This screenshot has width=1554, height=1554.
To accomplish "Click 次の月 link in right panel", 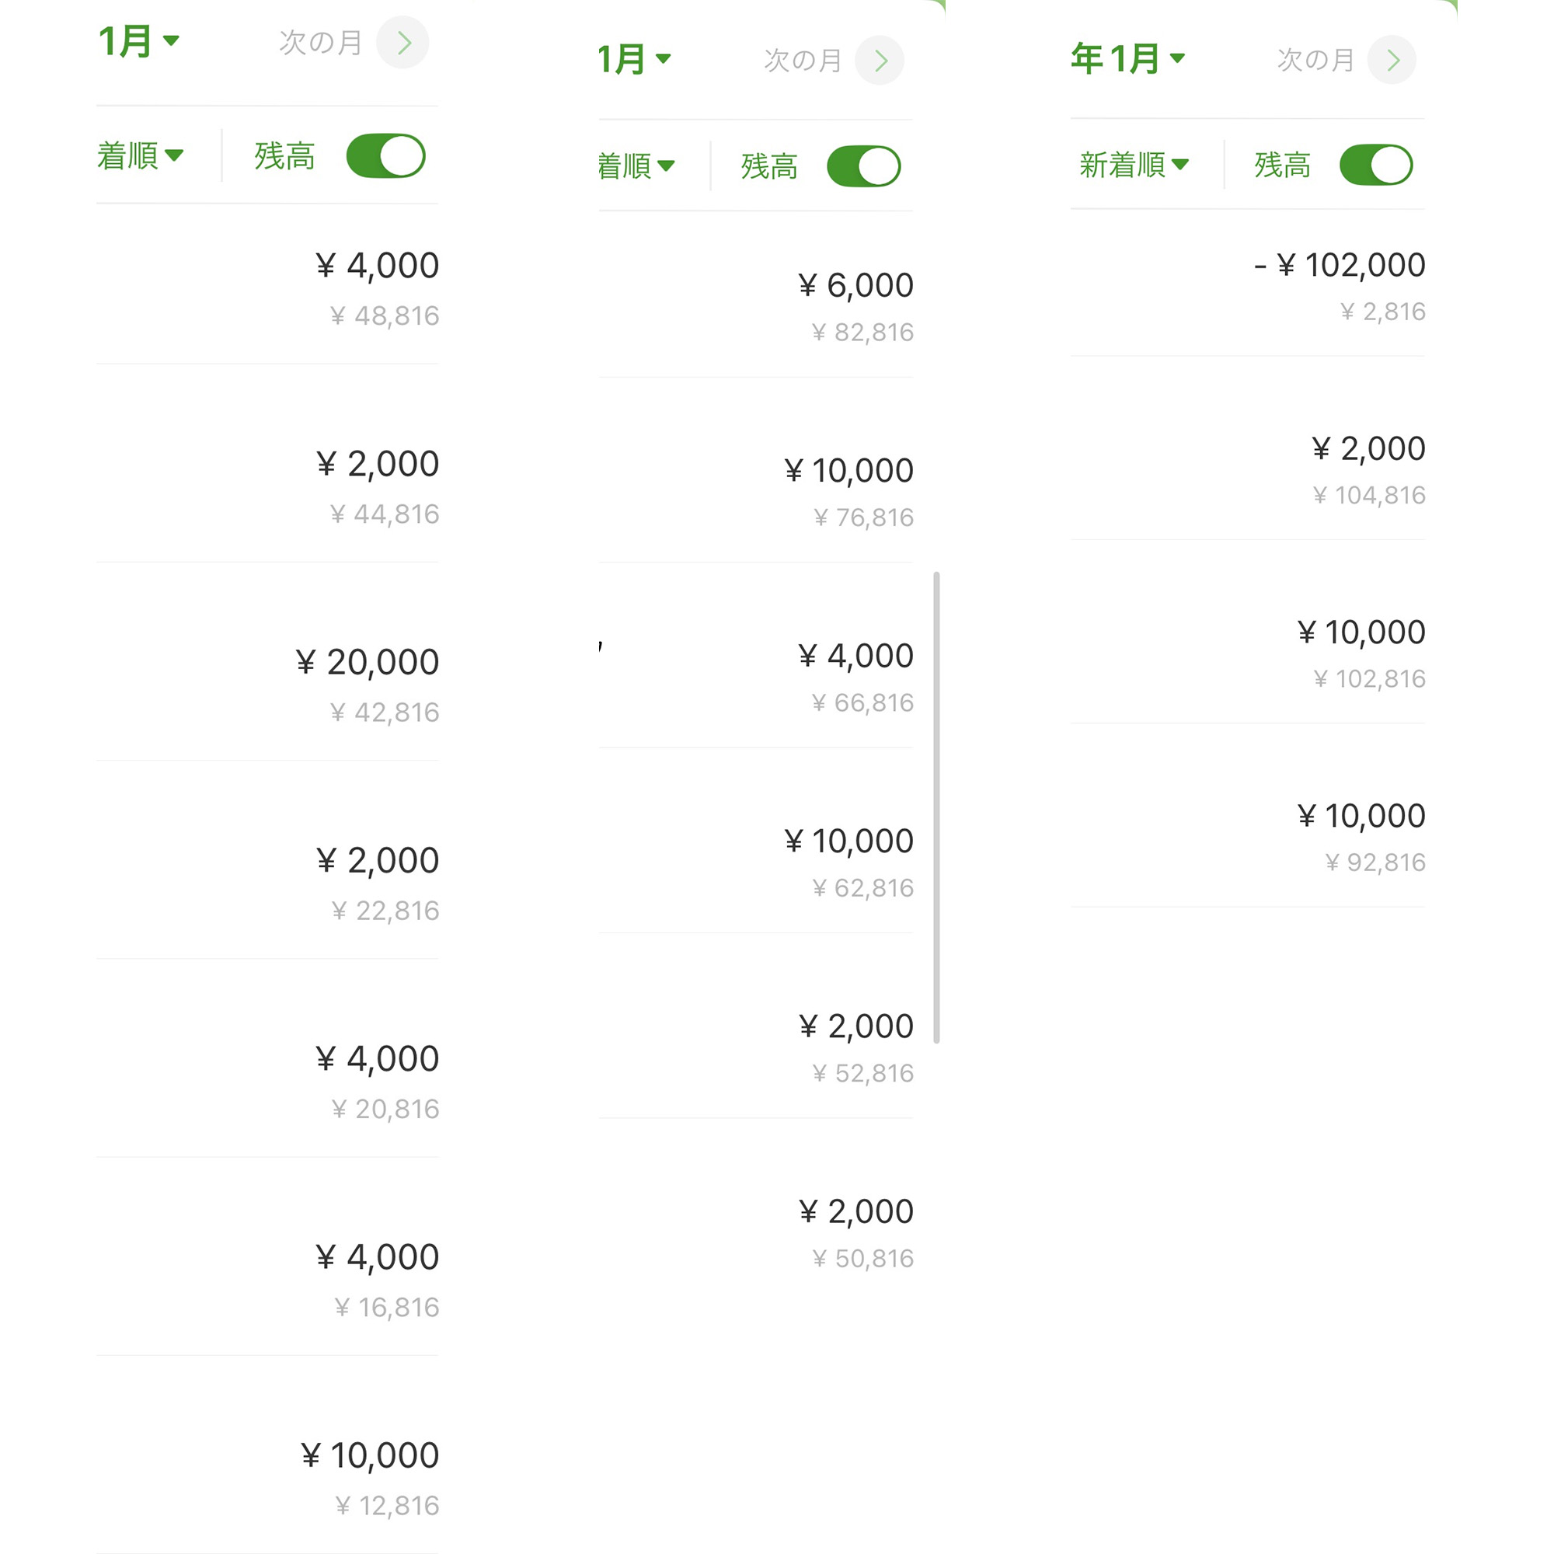I will pos(1315,60).
